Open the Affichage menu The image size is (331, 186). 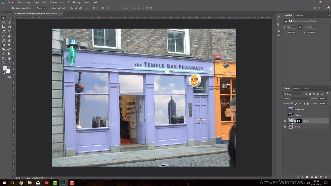click(77, 2)
